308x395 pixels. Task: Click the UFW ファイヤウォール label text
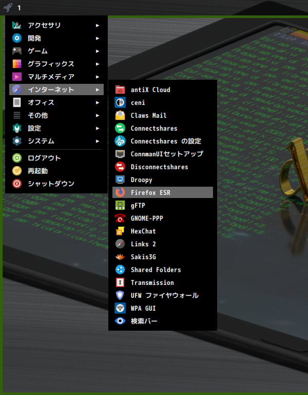164,295
